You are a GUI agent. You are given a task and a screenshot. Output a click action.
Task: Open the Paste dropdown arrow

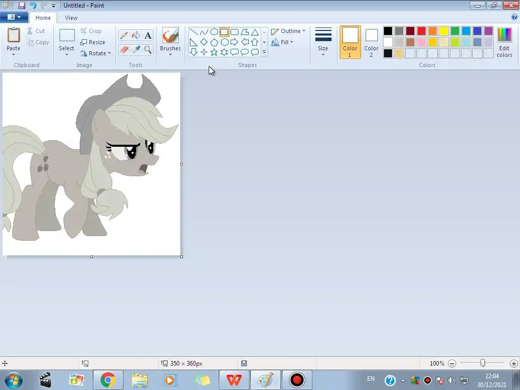click(13, 55)
